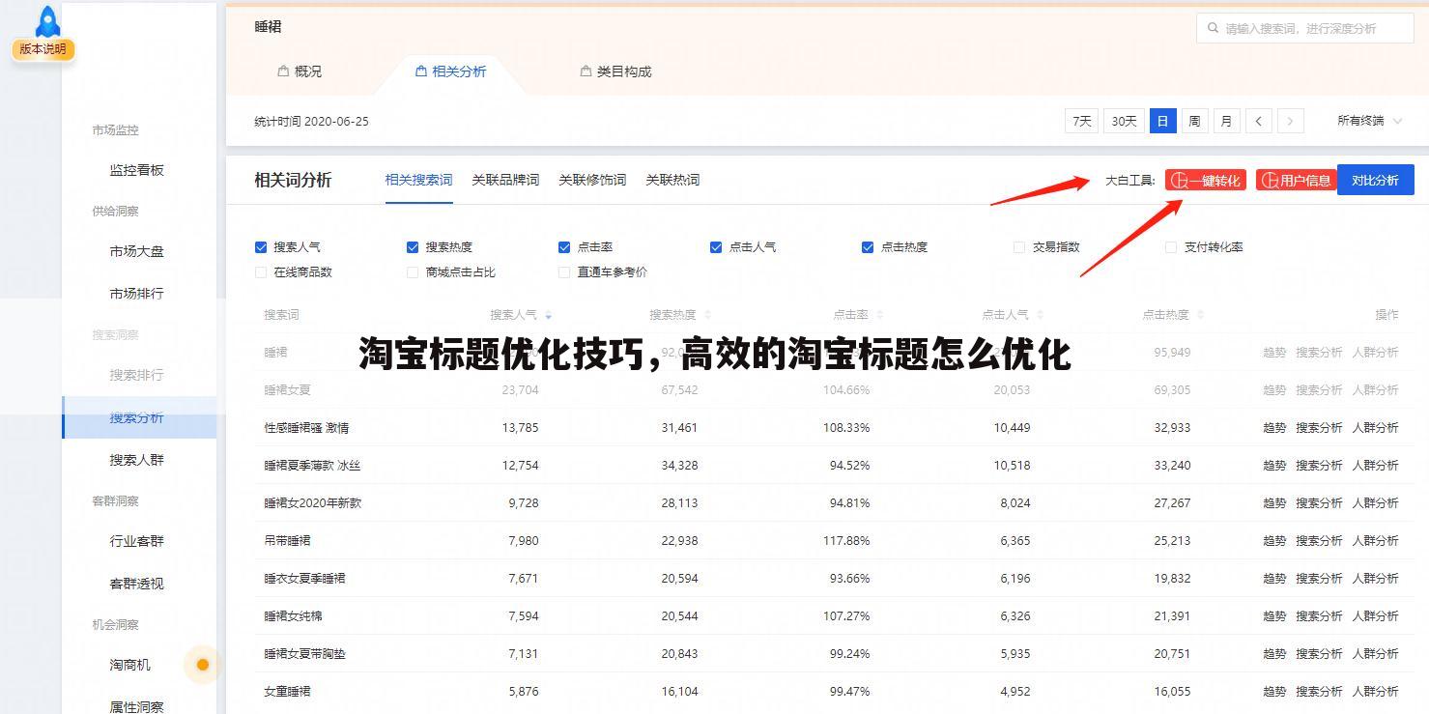1429x714 pixels.
Task: Open 趋势 for 吊带睡裙 row
Action: click(x=1274, y=541)
